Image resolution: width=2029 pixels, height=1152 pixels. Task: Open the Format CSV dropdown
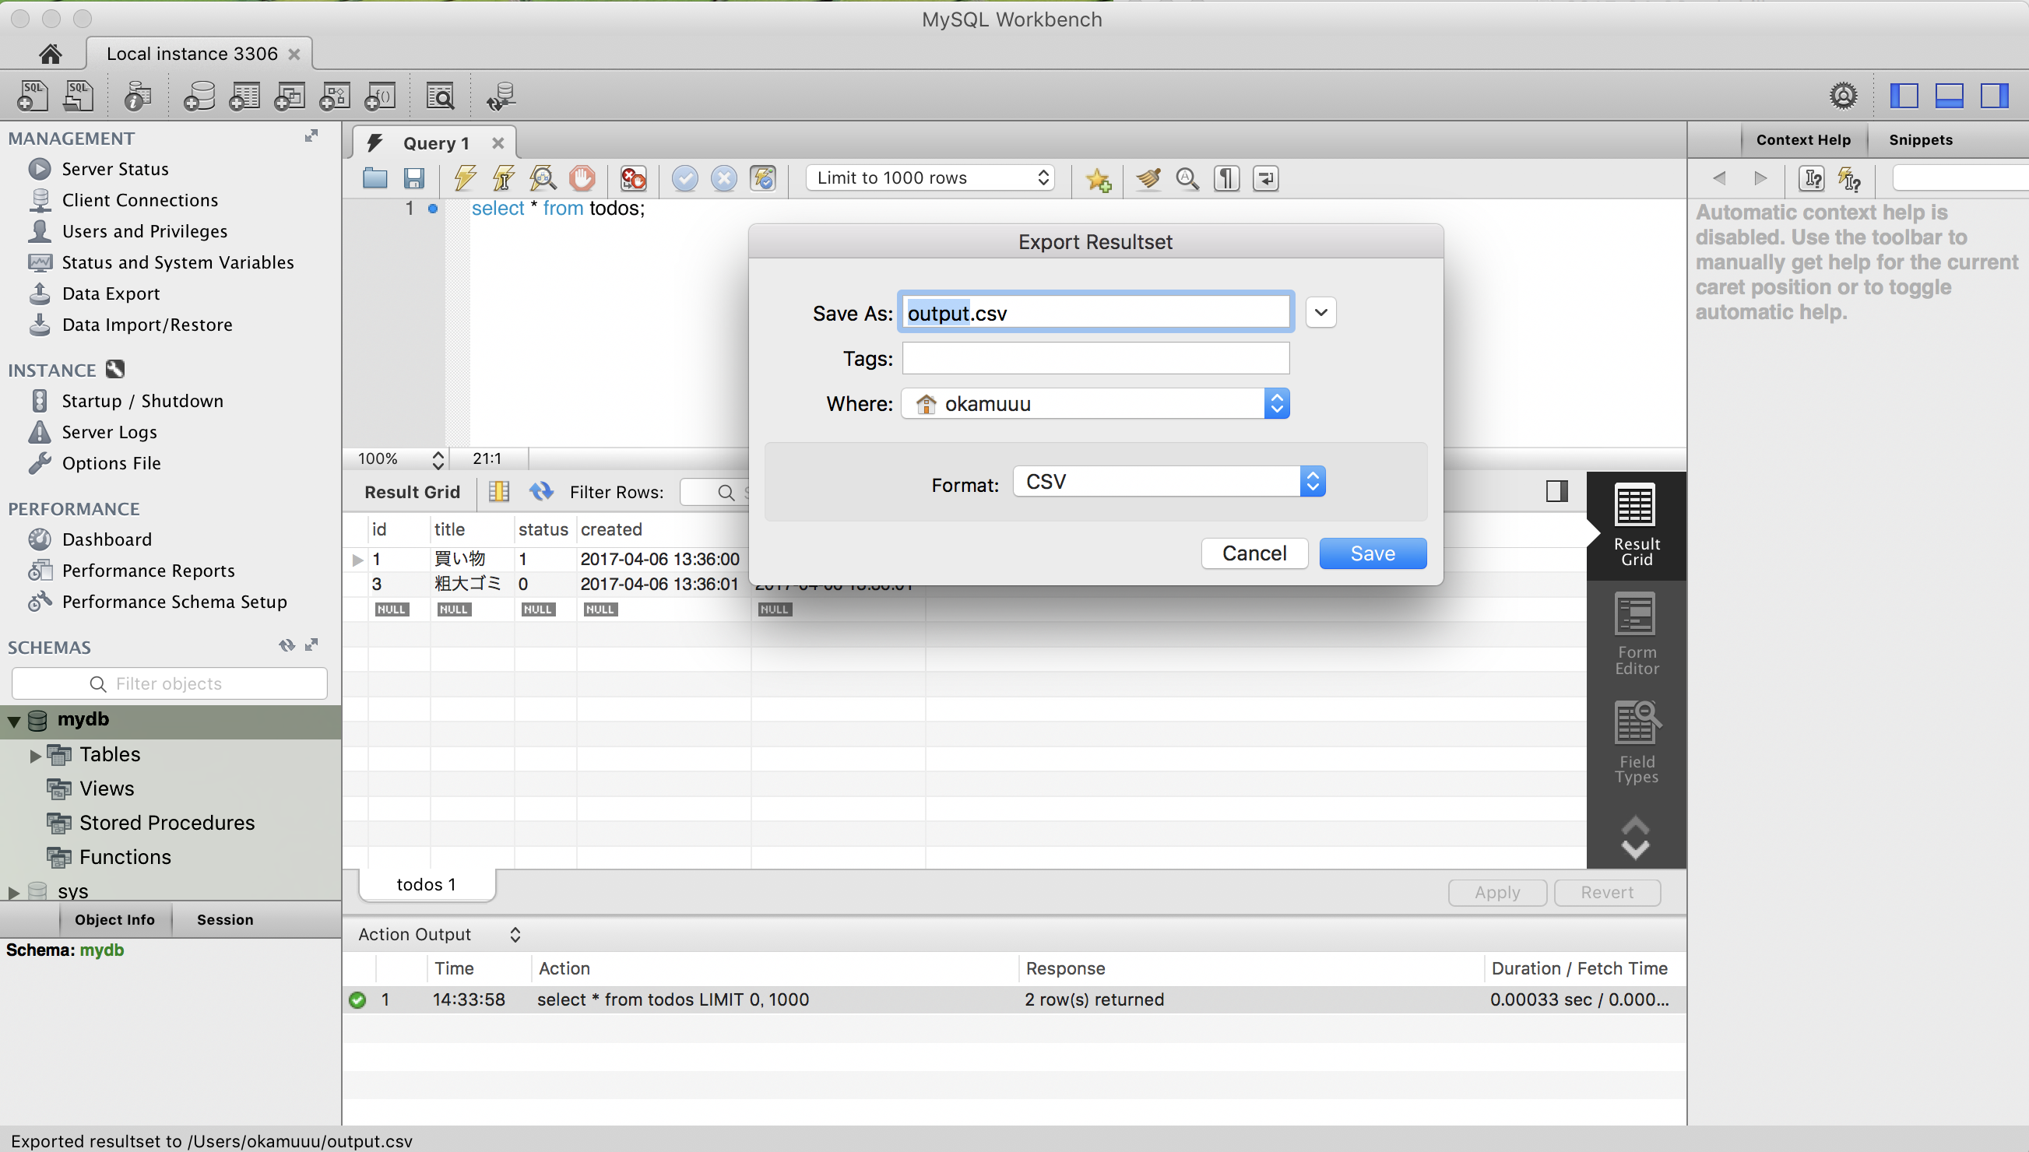1169,481
